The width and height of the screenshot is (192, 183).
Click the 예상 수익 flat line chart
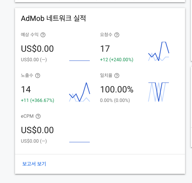coord(80,61)
